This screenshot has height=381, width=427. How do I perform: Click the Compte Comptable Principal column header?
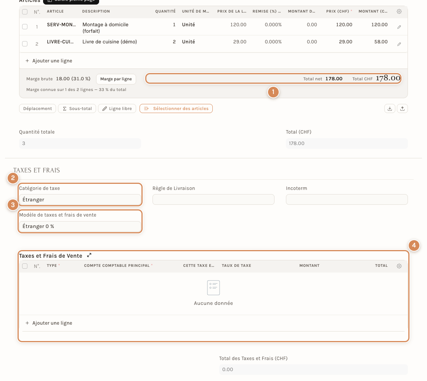click(x=117, y=265)
